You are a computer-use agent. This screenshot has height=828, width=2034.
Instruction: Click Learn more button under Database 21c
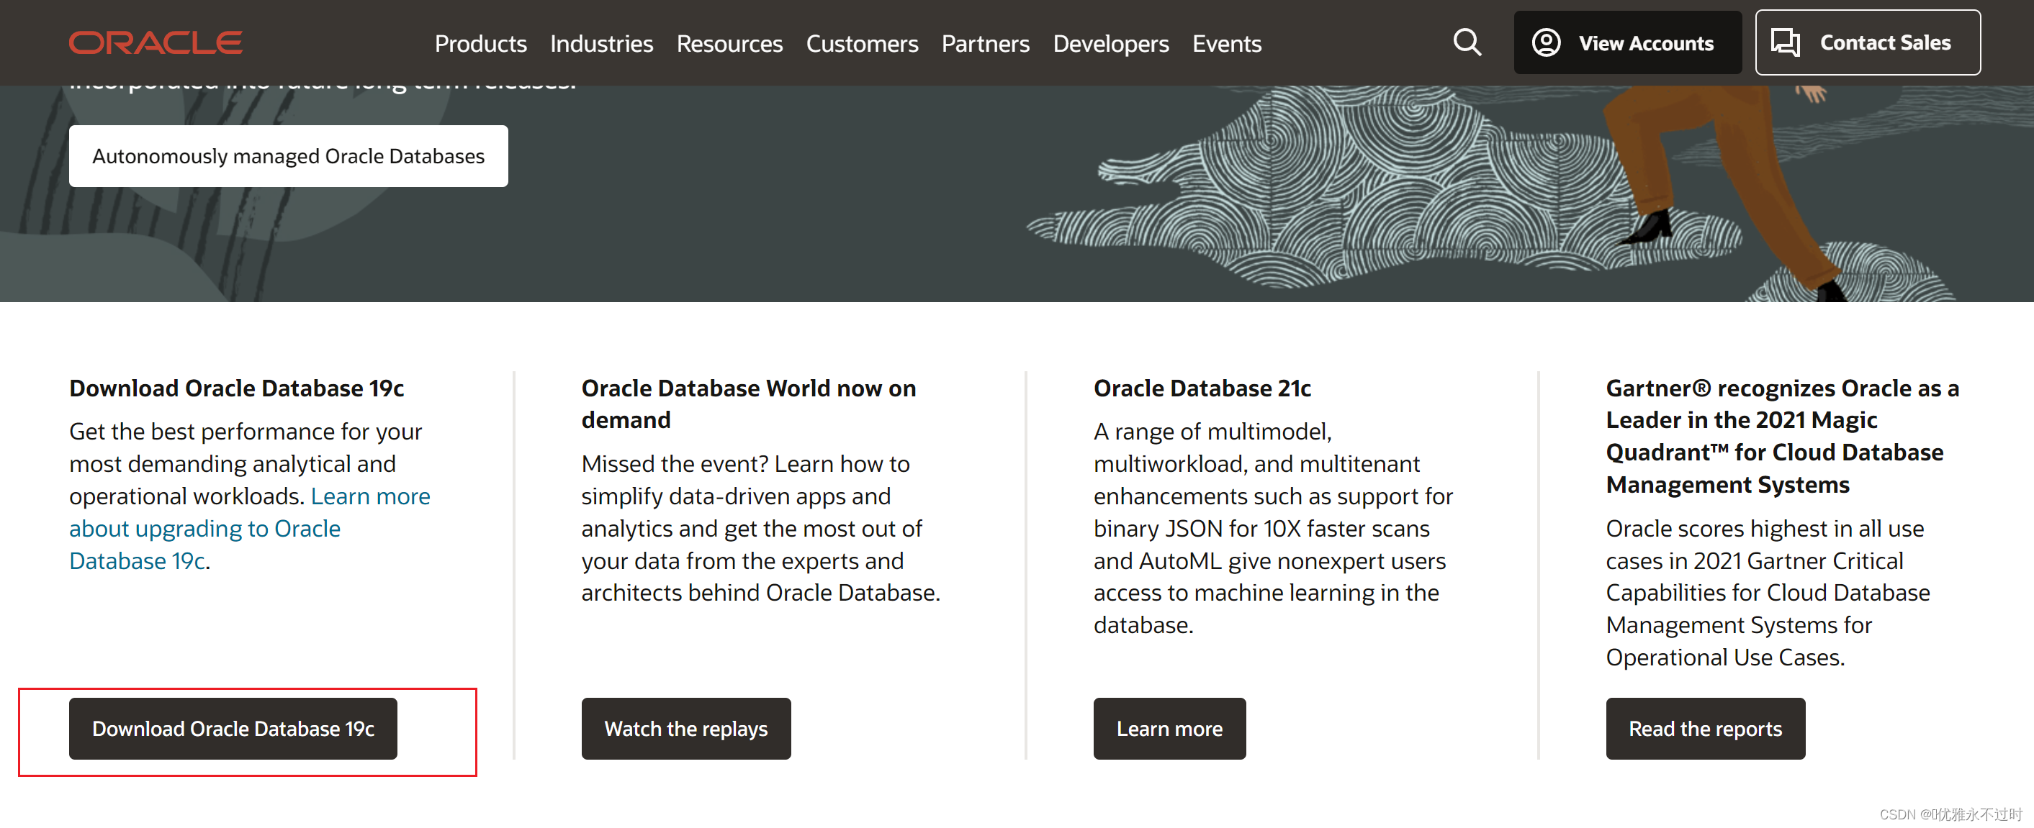coord(1169,729)
